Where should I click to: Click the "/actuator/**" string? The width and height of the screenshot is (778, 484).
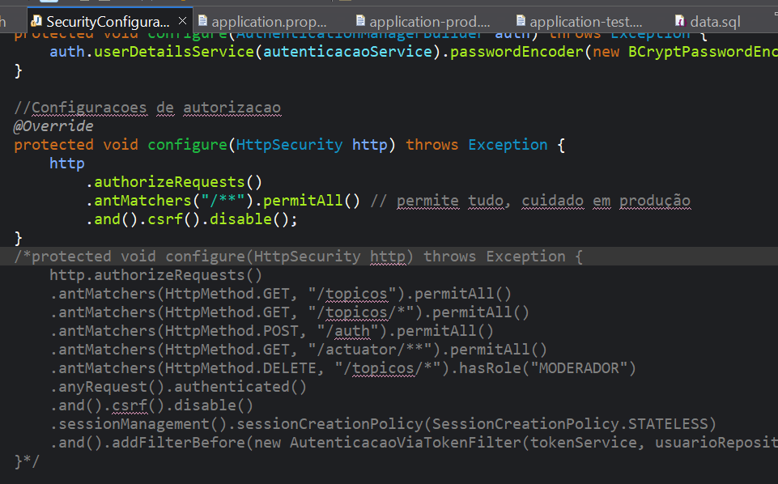(x=370, y=350)
